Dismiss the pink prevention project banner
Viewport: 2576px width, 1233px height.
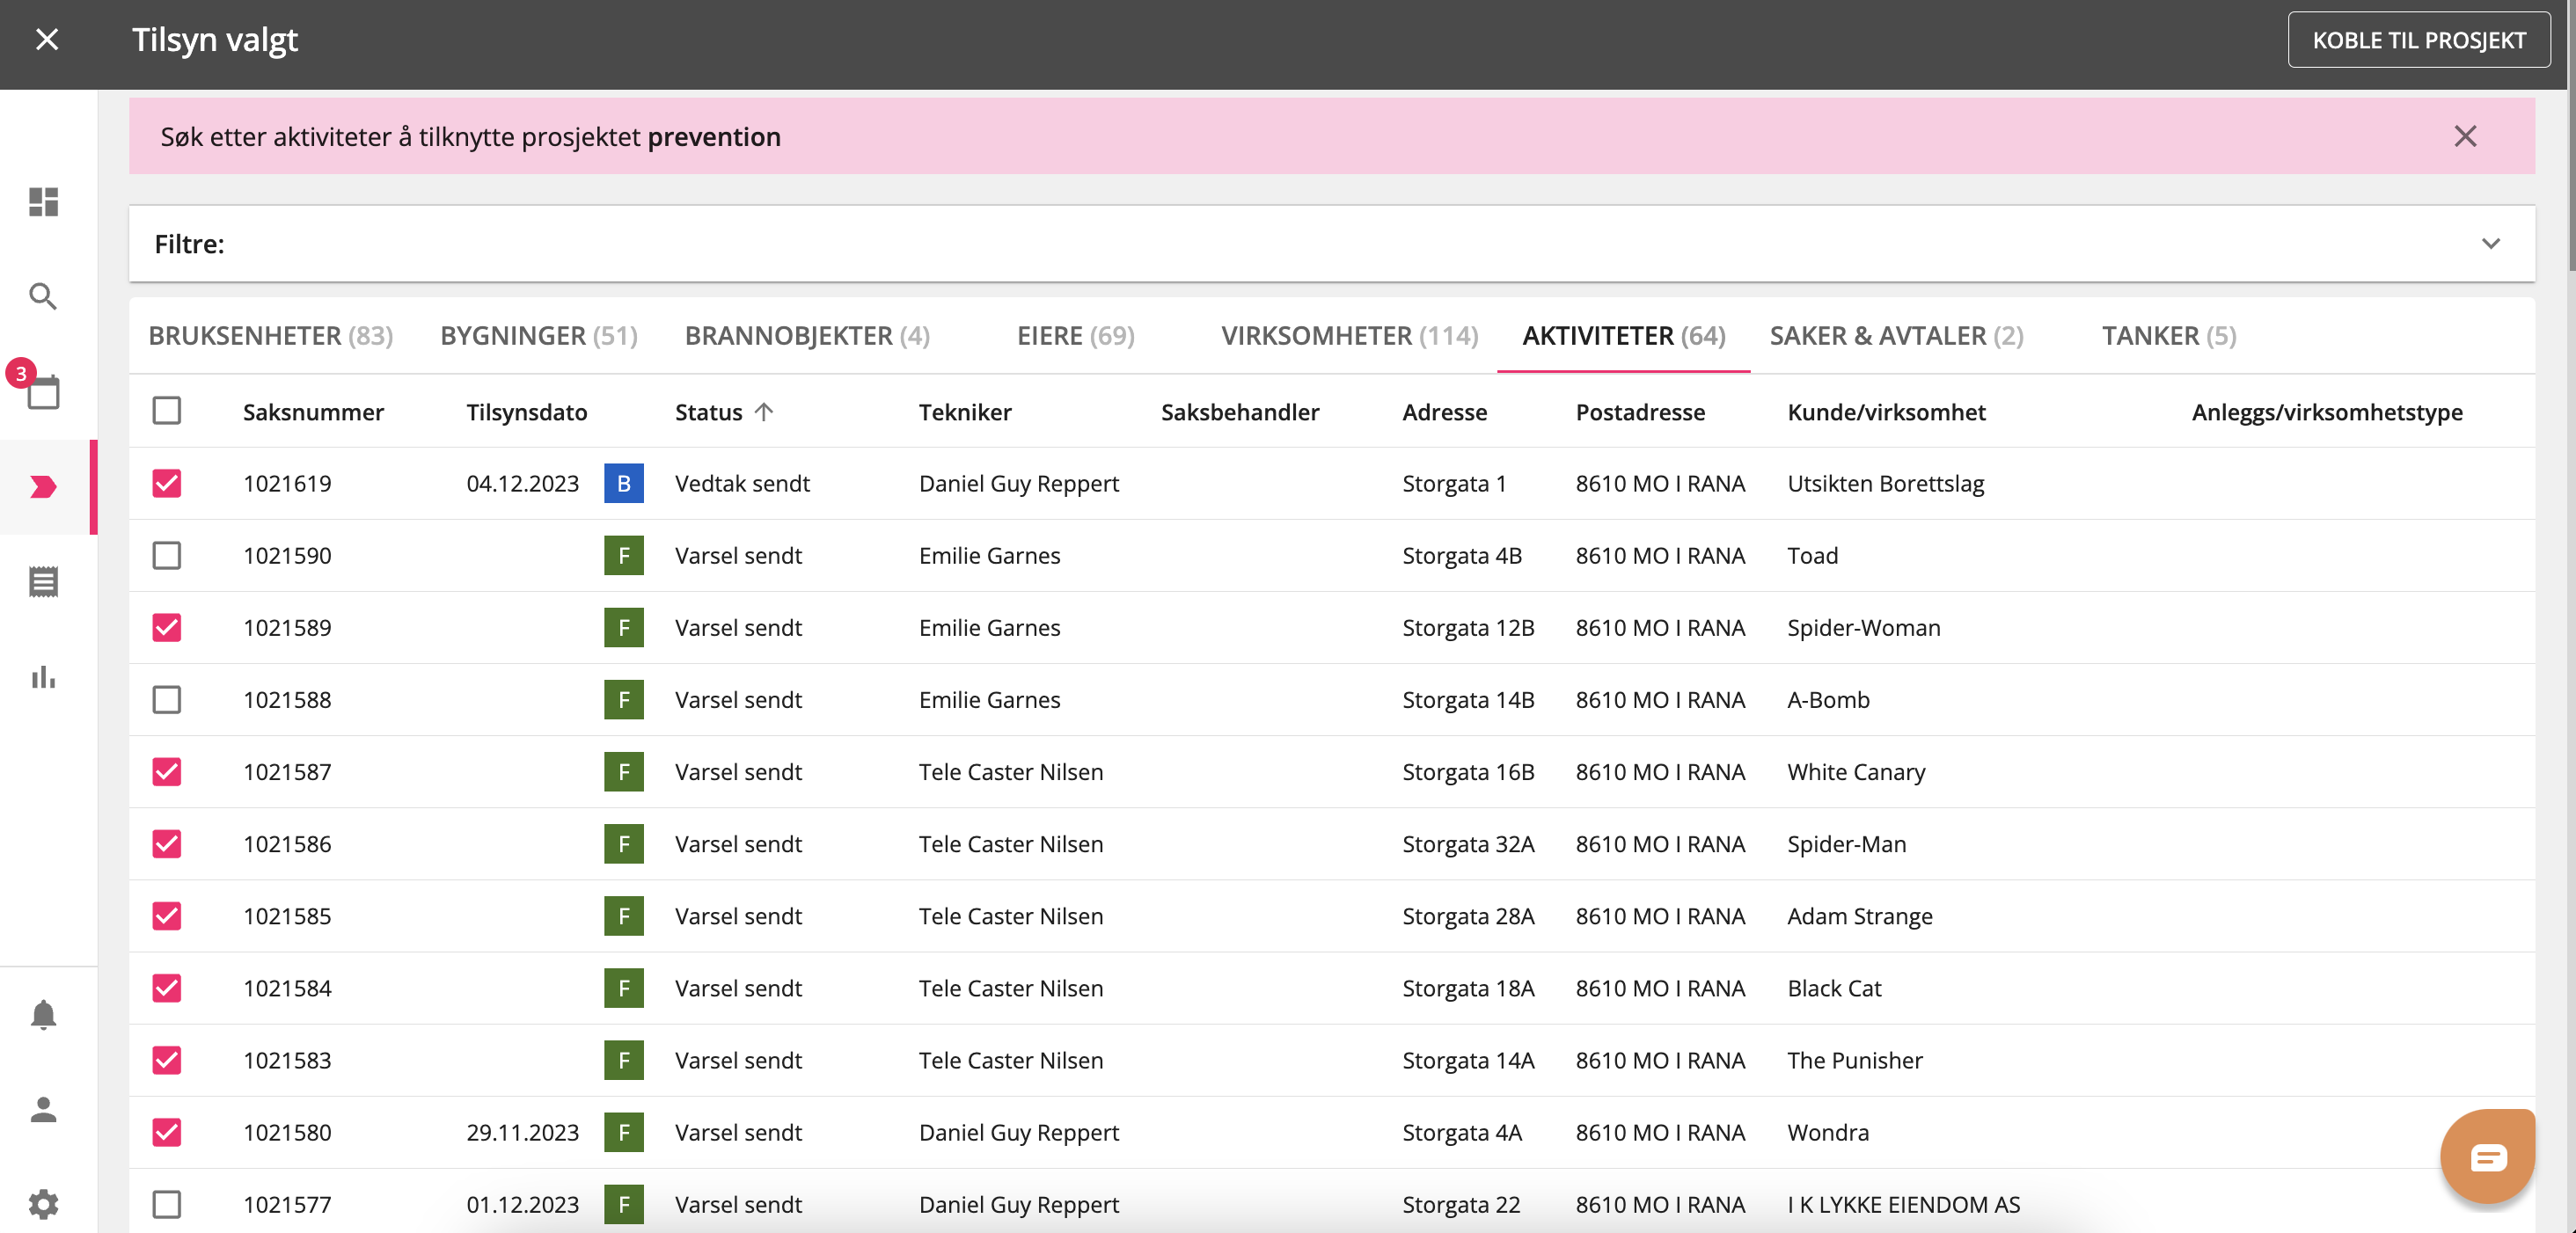pos(2465,137)
